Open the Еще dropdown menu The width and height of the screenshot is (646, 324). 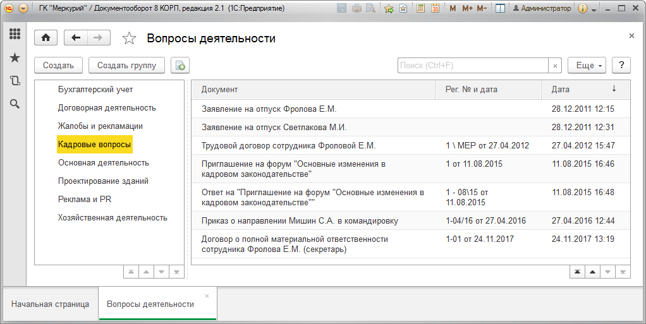pyautogui.click(x=587, y=65)
